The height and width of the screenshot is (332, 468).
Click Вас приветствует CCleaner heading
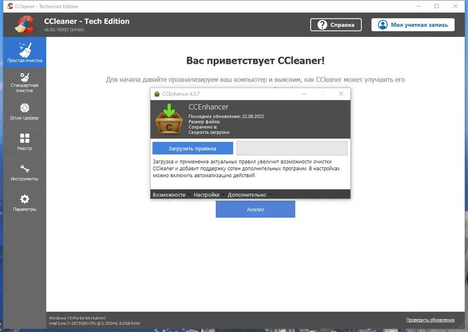pos(256,61)
